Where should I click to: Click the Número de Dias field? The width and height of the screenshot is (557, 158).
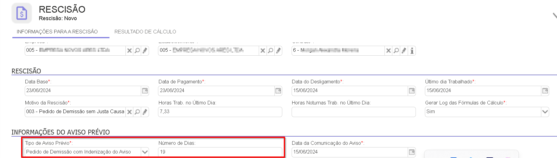[x=220, y=152]
